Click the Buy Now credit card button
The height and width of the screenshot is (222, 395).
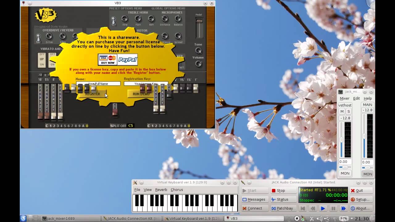point(107,60)
